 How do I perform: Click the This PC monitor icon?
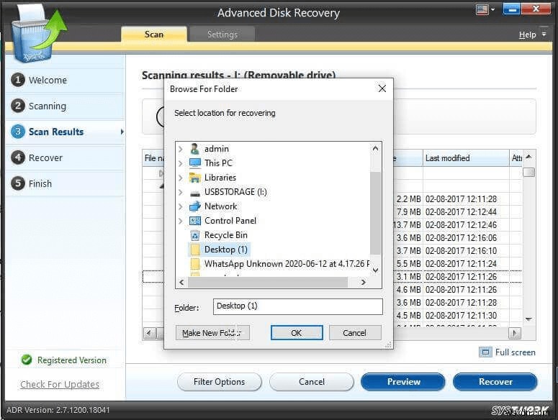point(194,163)
